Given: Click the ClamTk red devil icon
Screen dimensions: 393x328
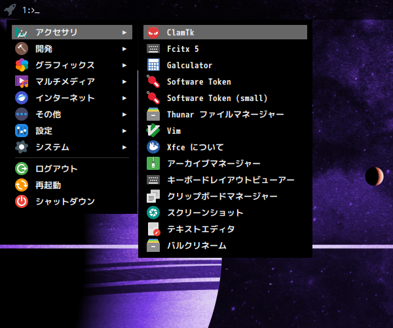Looking at the screenshot, I should coord(153,32).
